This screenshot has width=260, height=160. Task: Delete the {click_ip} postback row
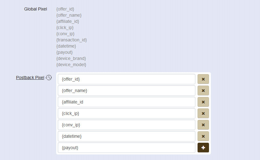(203, 113)
